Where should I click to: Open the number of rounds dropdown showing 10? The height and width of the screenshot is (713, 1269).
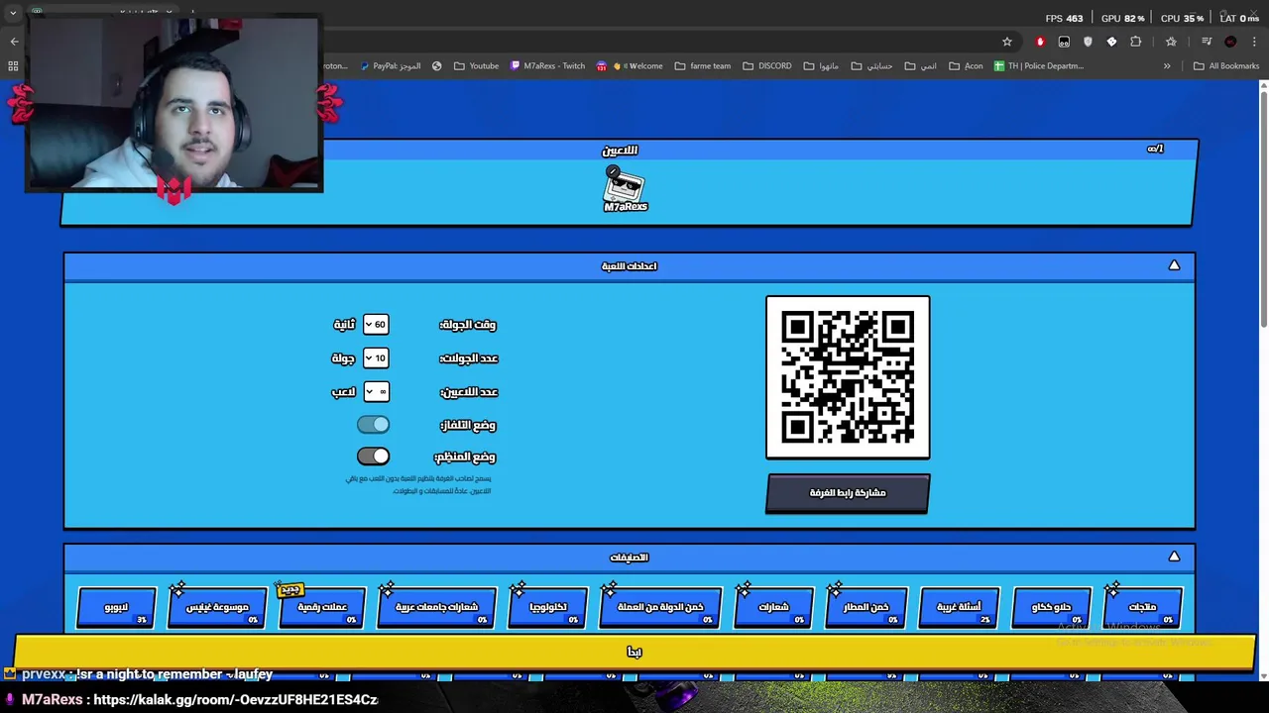[x=376, y=357]
